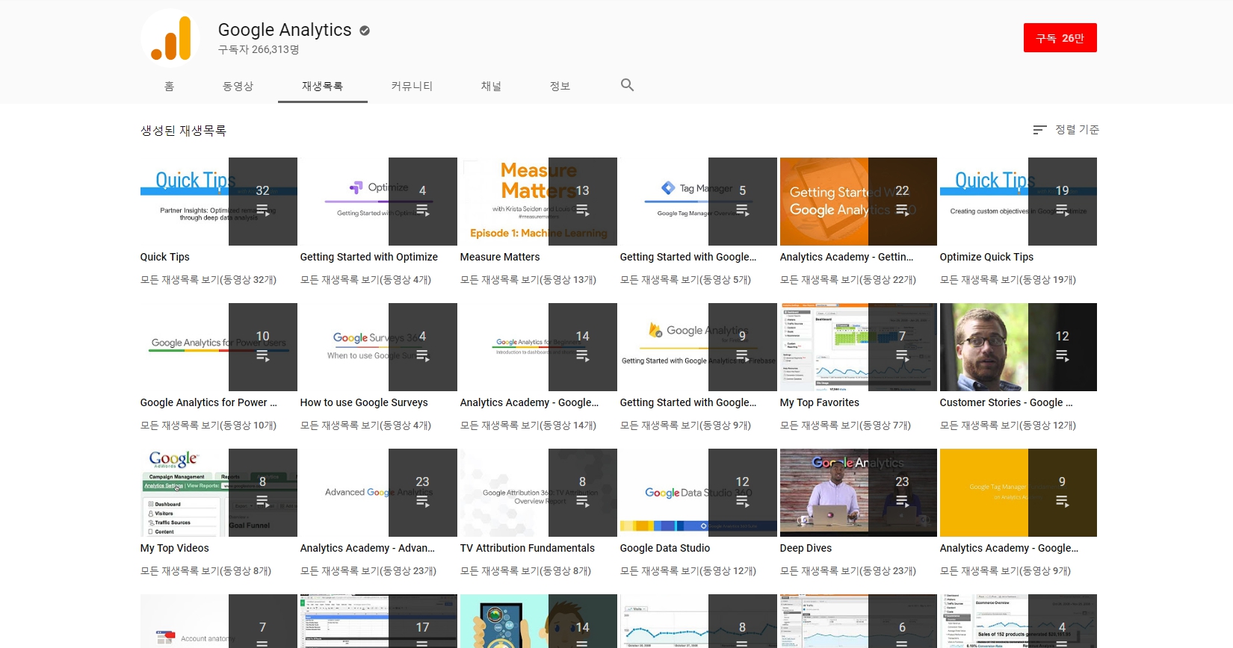Viewport: 1233px width, 648px height.
Task: Click playlist icon on Google Analytics for Power Users thumbnail
Action: click(x=263, y=356)
